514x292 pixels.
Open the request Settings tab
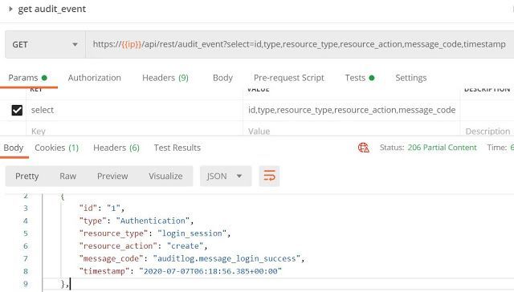[x=410, y=78]
